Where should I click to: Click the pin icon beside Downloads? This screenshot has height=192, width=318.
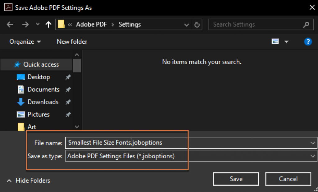(x=68, y=102)
